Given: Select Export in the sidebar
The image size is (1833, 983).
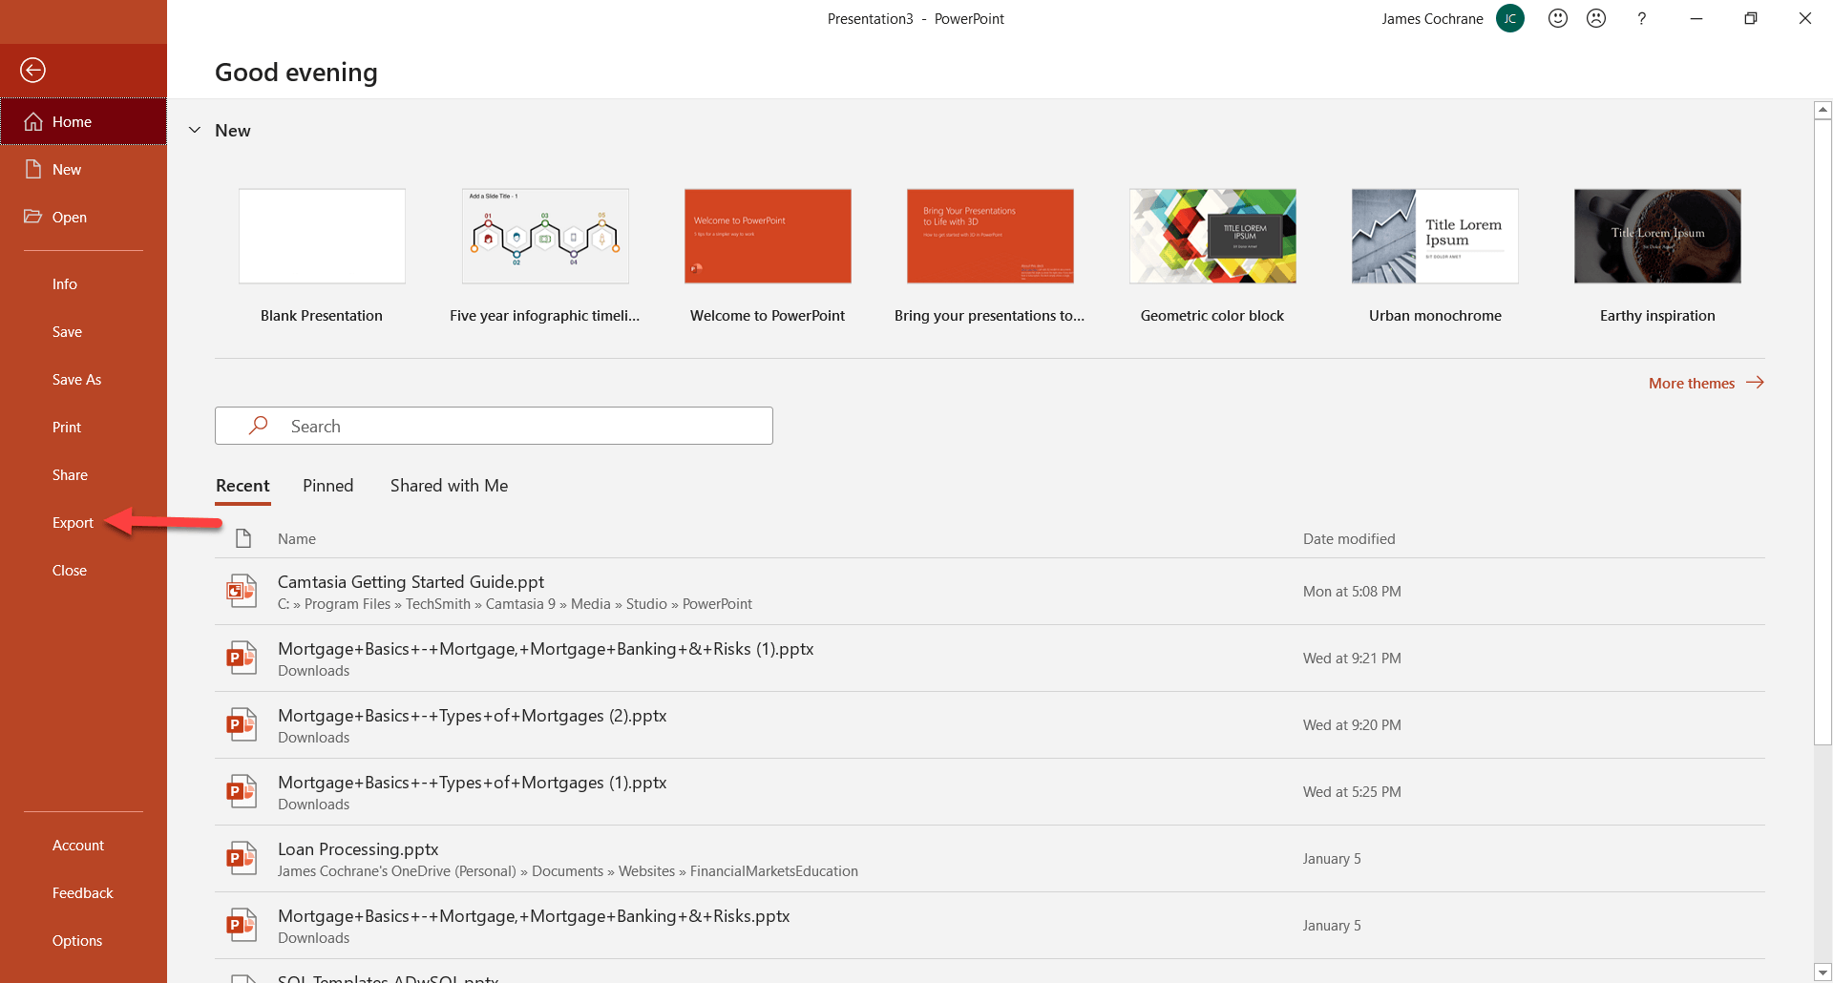Looking at the screenshot, I should [73, 522].
